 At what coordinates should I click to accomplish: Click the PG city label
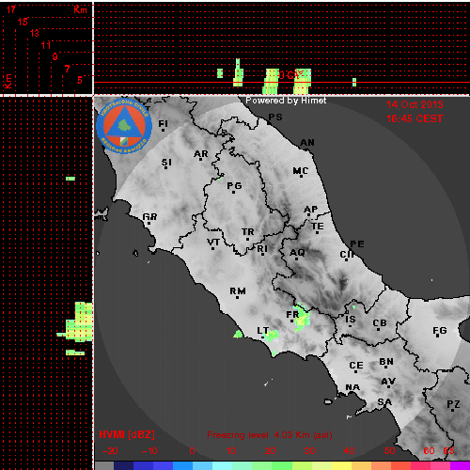[x=234, y=186]
